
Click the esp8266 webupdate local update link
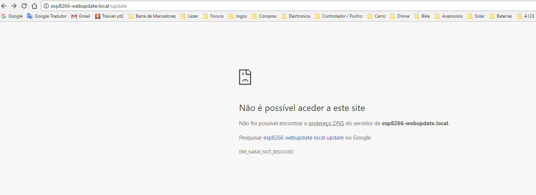(x=303, y=138)
